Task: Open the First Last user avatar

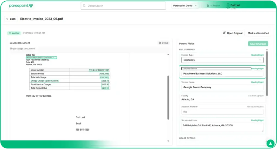Action: (x=228, y=6)
